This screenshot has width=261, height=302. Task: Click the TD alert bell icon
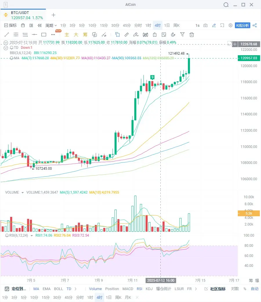pyautogui.click(x=12, y=48)
